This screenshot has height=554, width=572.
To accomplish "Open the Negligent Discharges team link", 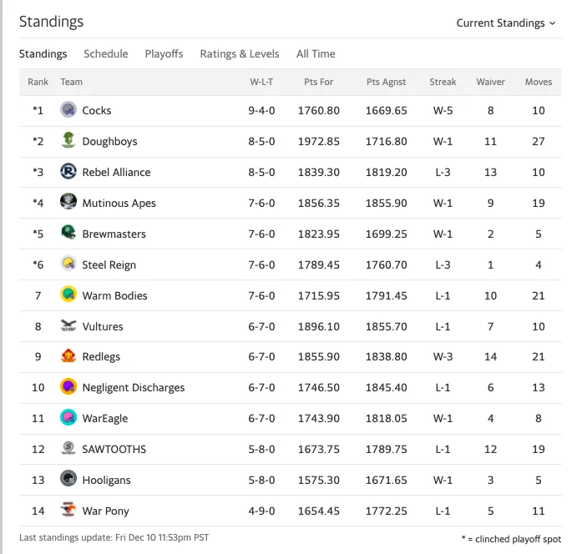I will (x=133, y=387).
